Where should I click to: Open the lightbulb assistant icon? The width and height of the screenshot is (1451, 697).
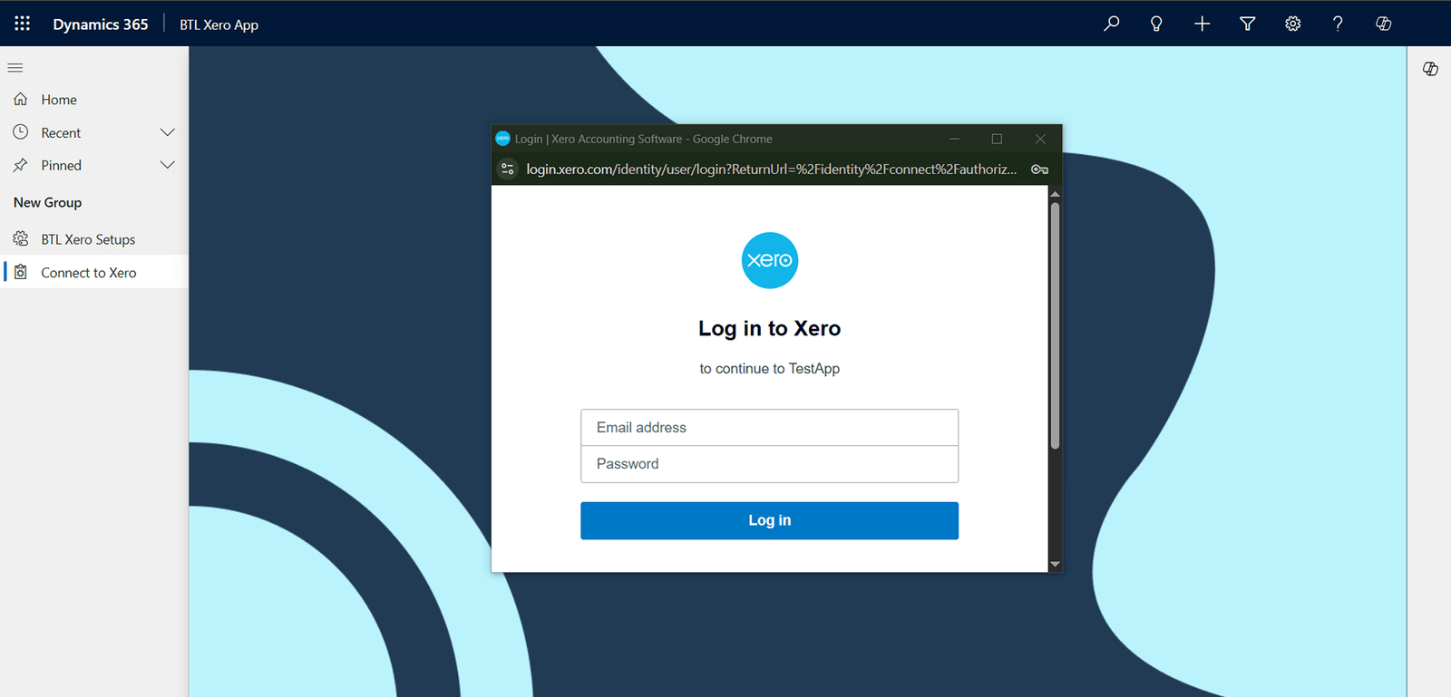(x=1156, y=24)
